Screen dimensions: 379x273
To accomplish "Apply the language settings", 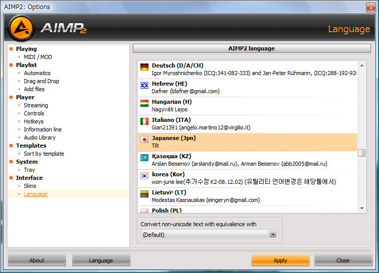I will coord(280,260).
